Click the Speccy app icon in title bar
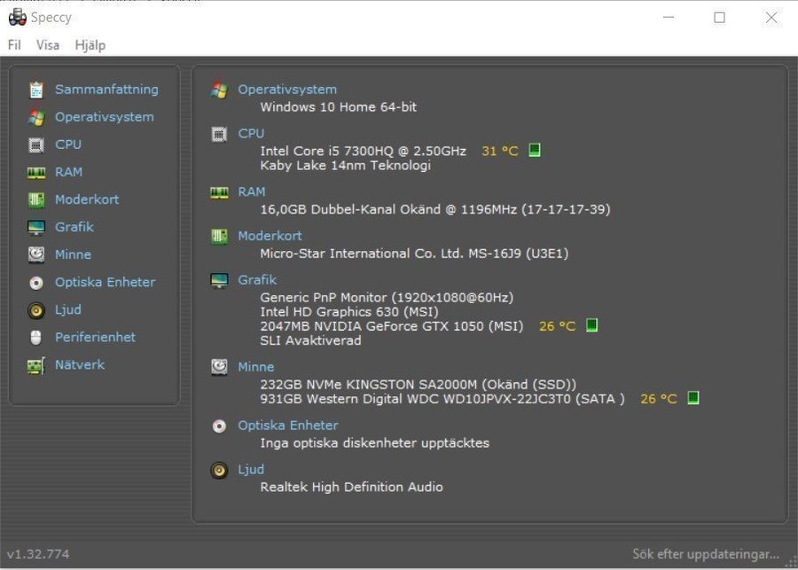 point(18,17)
